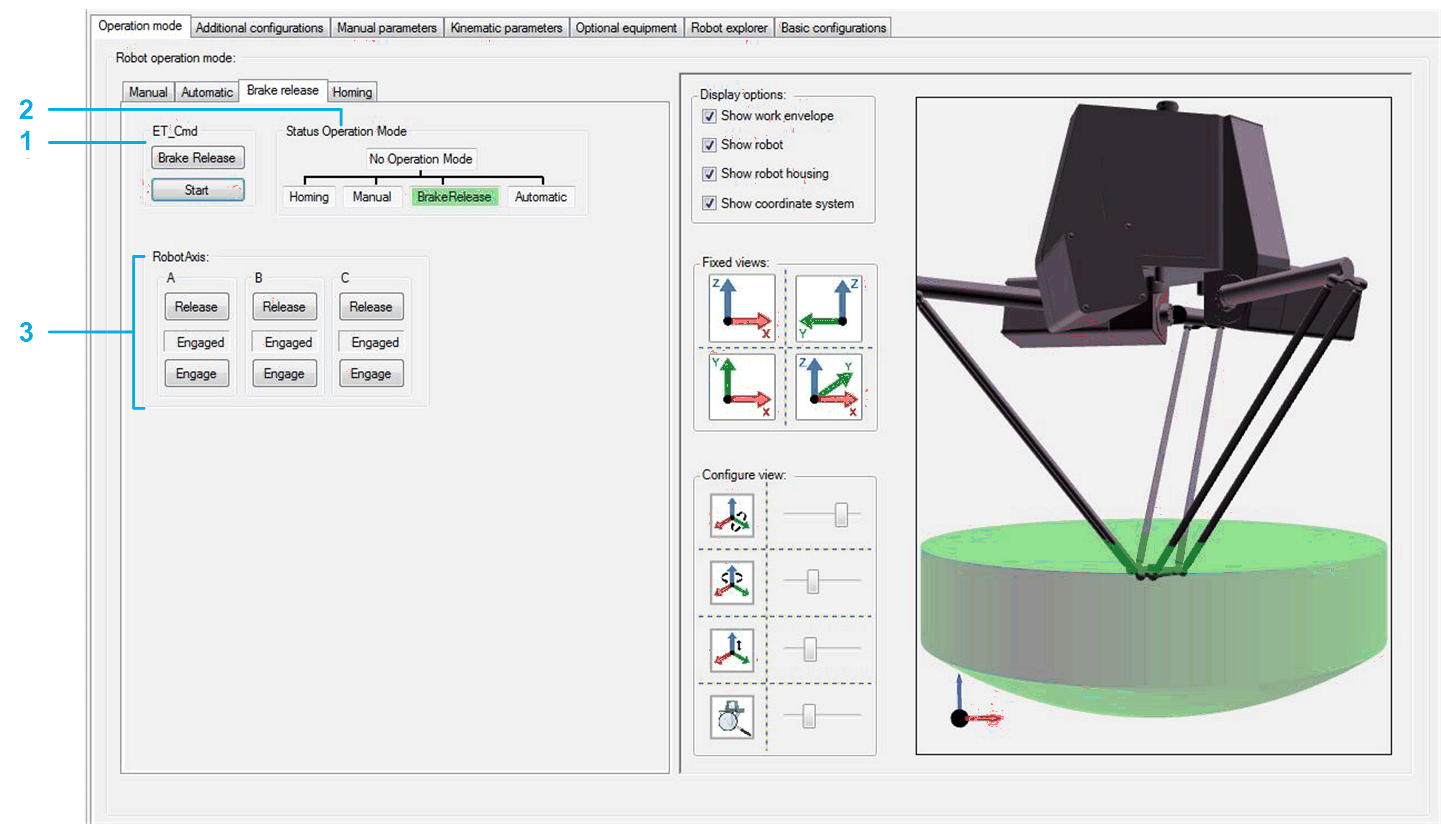Image resolution: width=1441 pixels, height=836 pixels.
Task: Click Engage for robot axis C
Action: [x=371, y=374]
